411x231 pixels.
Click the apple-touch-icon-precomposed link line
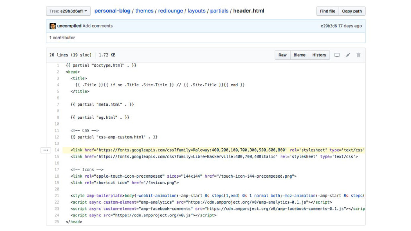[x=183, y=176]
